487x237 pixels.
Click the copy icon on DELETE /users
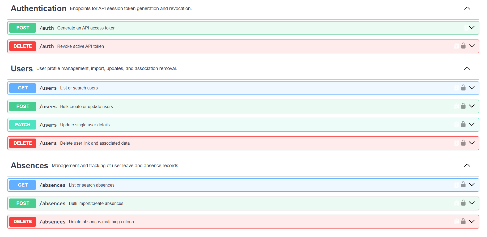(456, 143)
